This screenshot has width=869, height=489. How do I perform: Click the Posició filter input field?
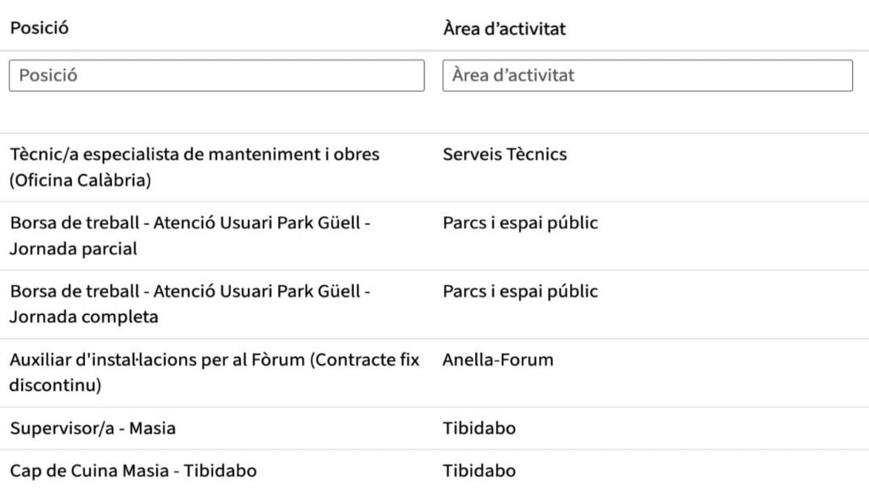tap(216, 76)
